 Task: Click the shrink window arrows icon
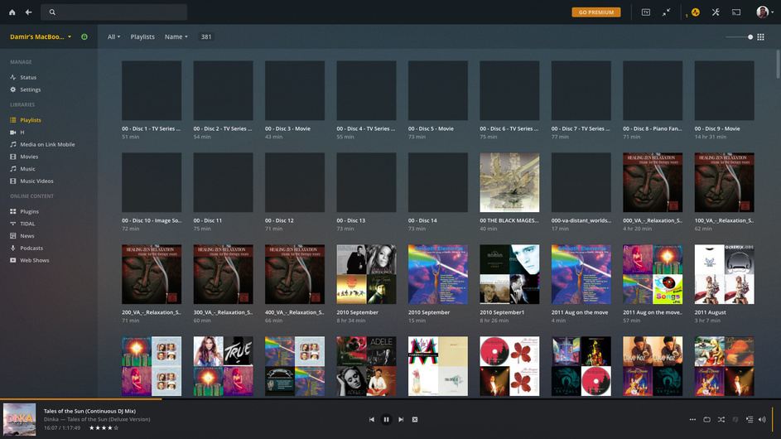point(667,12)
